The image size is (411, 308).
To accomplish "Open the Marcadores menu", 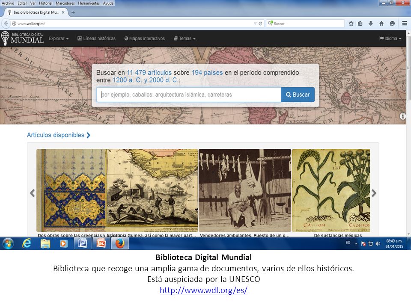I will (x=65, y=3).
